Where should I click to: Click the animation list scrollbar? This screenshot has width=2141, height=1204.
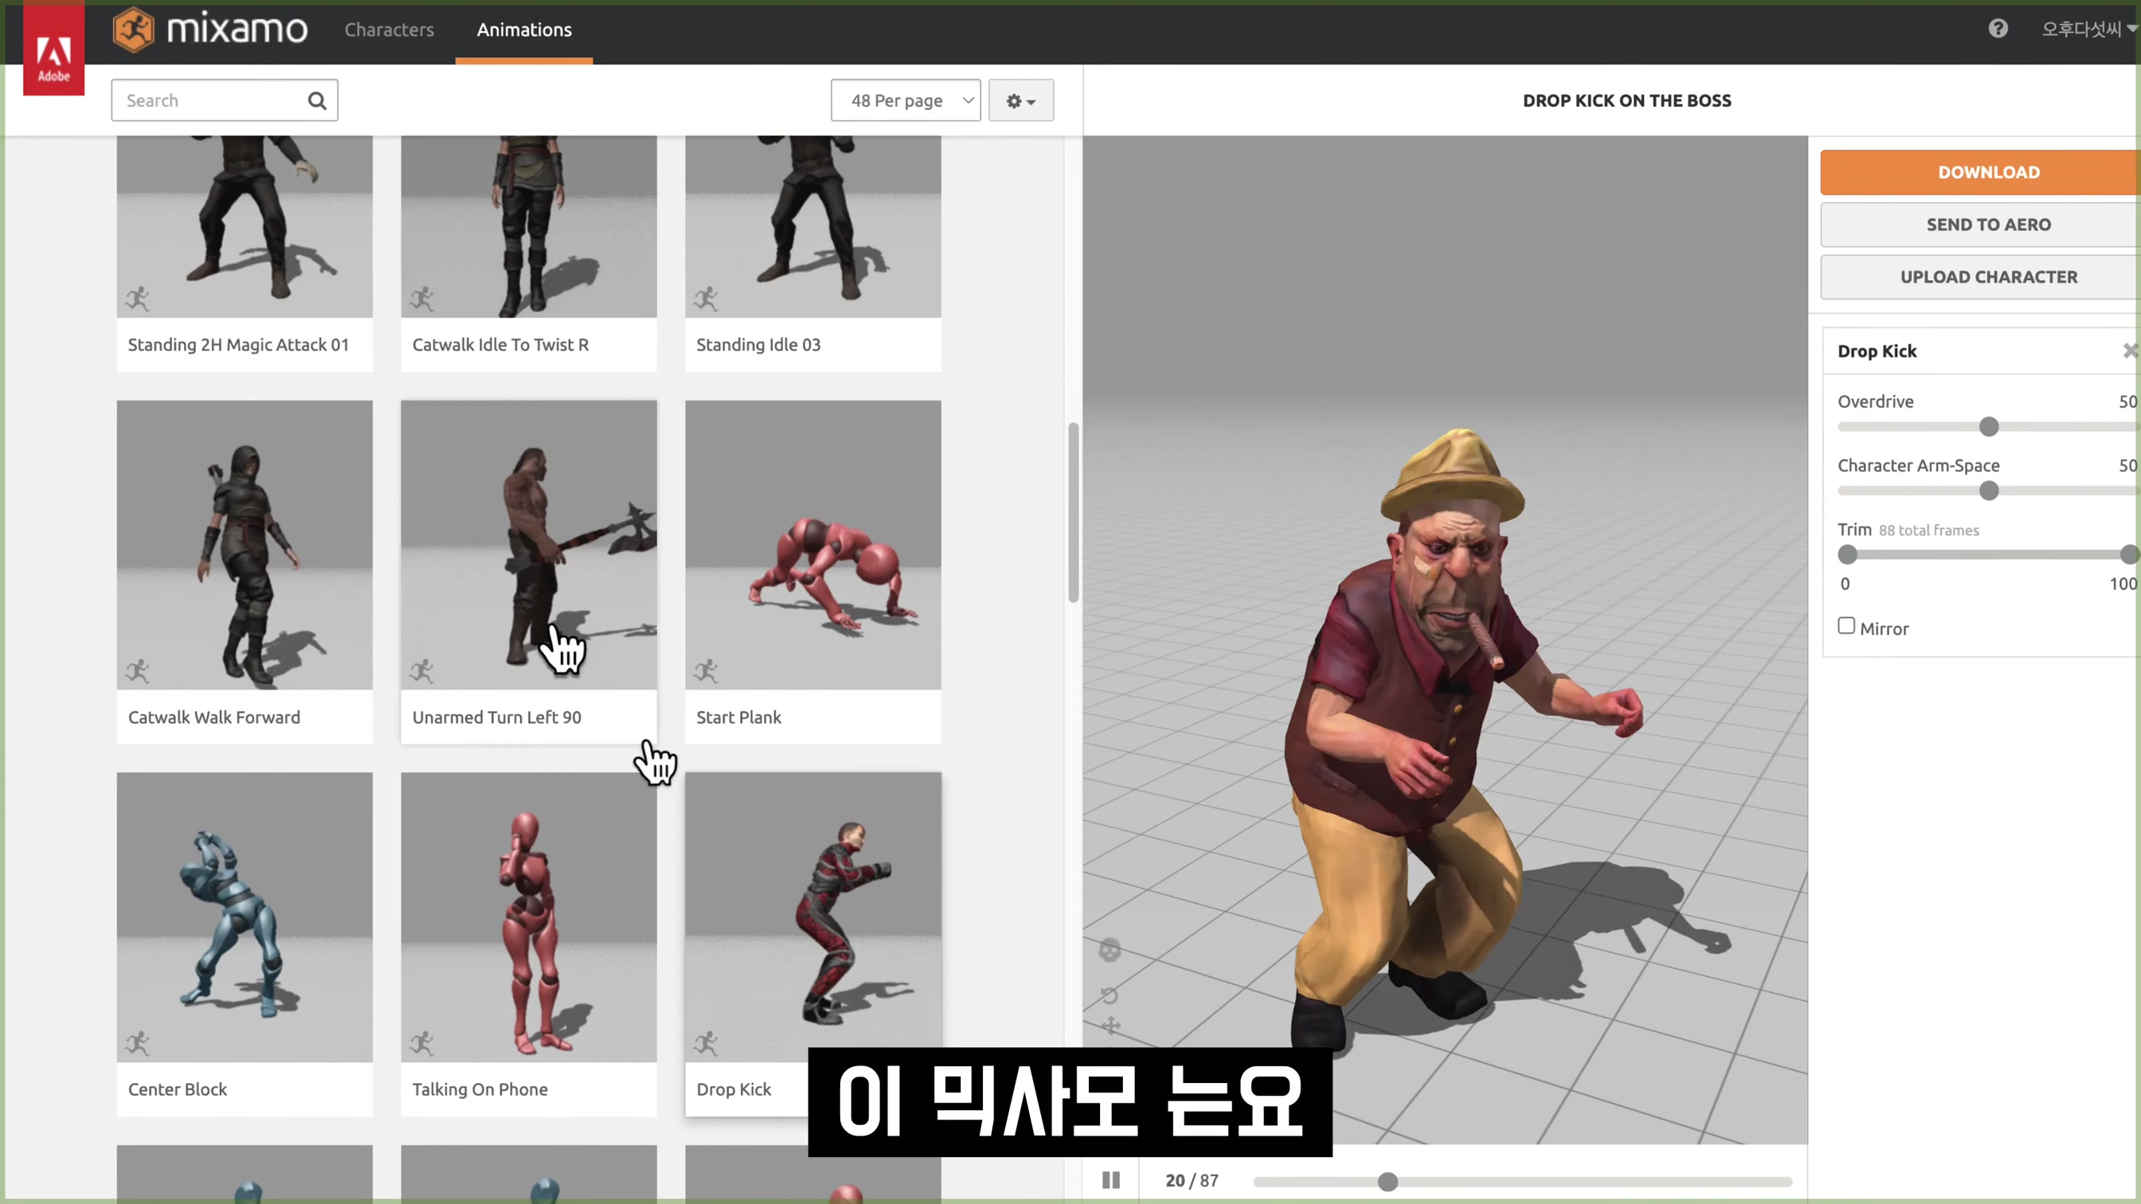1073,513
